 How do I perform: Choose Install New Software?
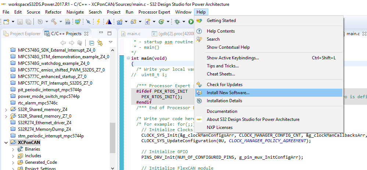(269, 93)
